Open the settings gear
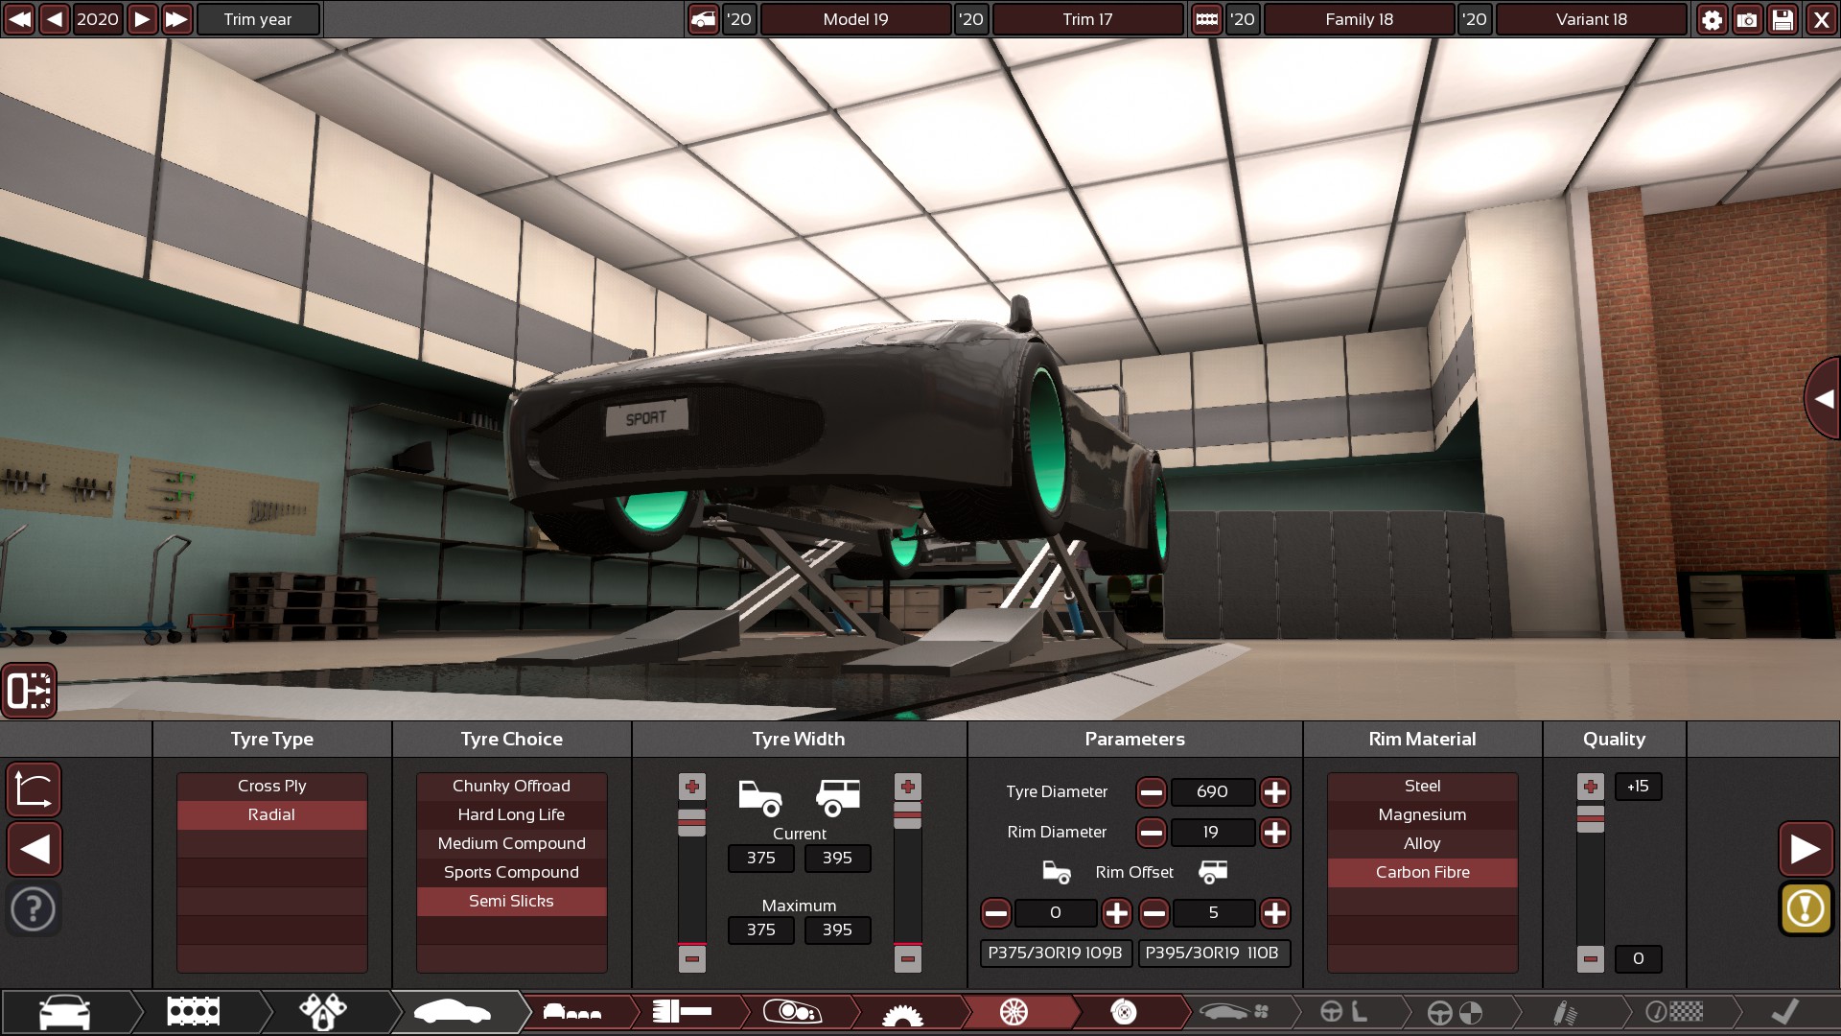 click(x=1712, y=19)
